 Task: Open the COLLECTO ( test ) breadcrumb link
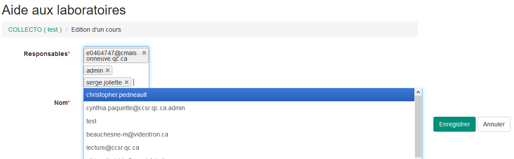[35, 30]
